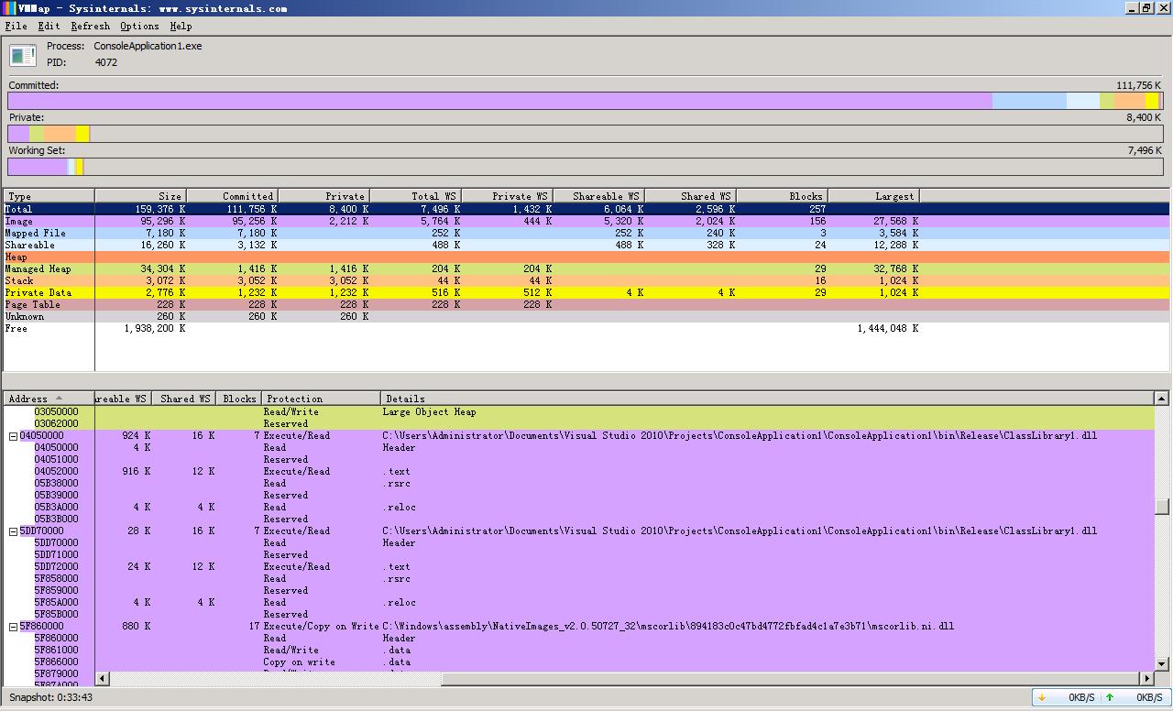Click the vertical scrollbar thumb in details list
The width and height of the screenshot is (1173, 711).
1161,507
